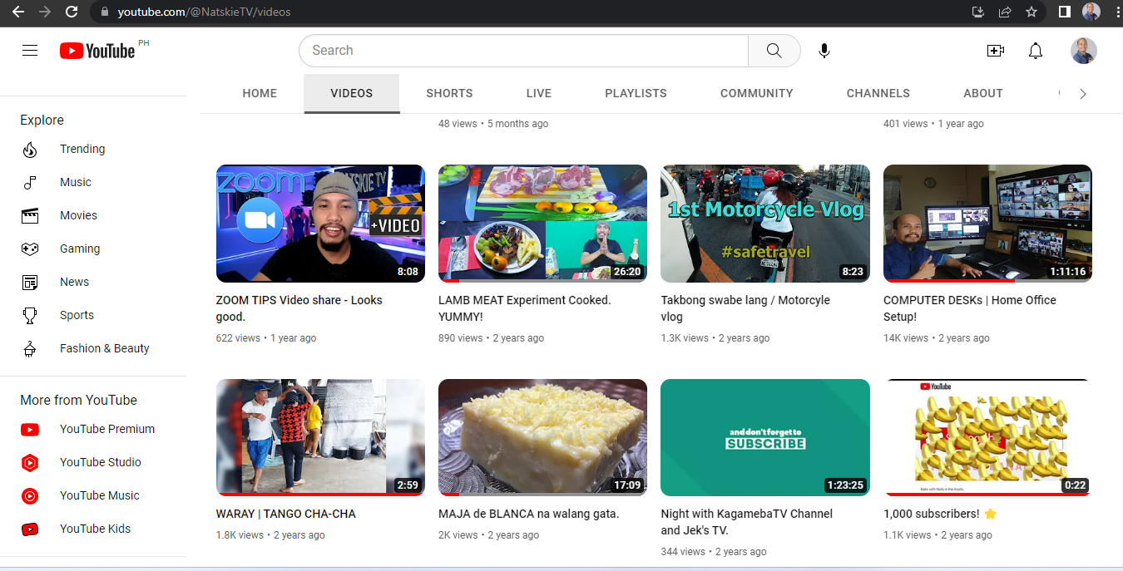Image resolution: width=1123 pixels, height=571 pixels.
Task: Toggle the browser side panel
Action: (x=1064, y=12)
